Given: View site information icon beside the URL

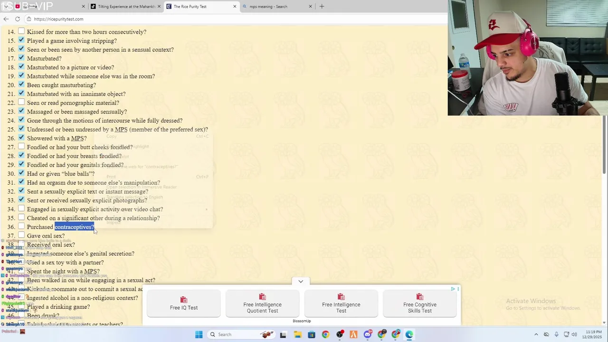Looking at the screenshot, I should (x=29, y=19).
